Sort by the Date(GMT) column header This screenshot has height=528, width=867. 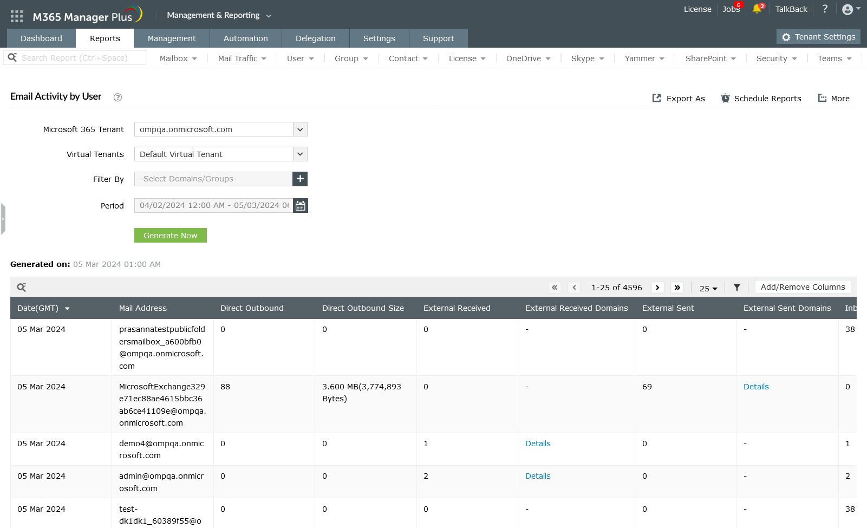click(x=43, y=308)
